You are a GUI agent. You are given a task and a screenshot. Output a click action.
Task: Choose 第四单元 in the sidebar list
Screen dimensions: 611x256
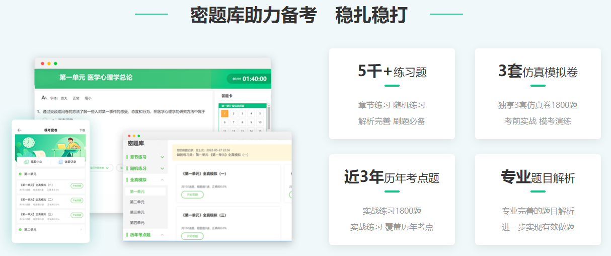(x=137, y=223)
